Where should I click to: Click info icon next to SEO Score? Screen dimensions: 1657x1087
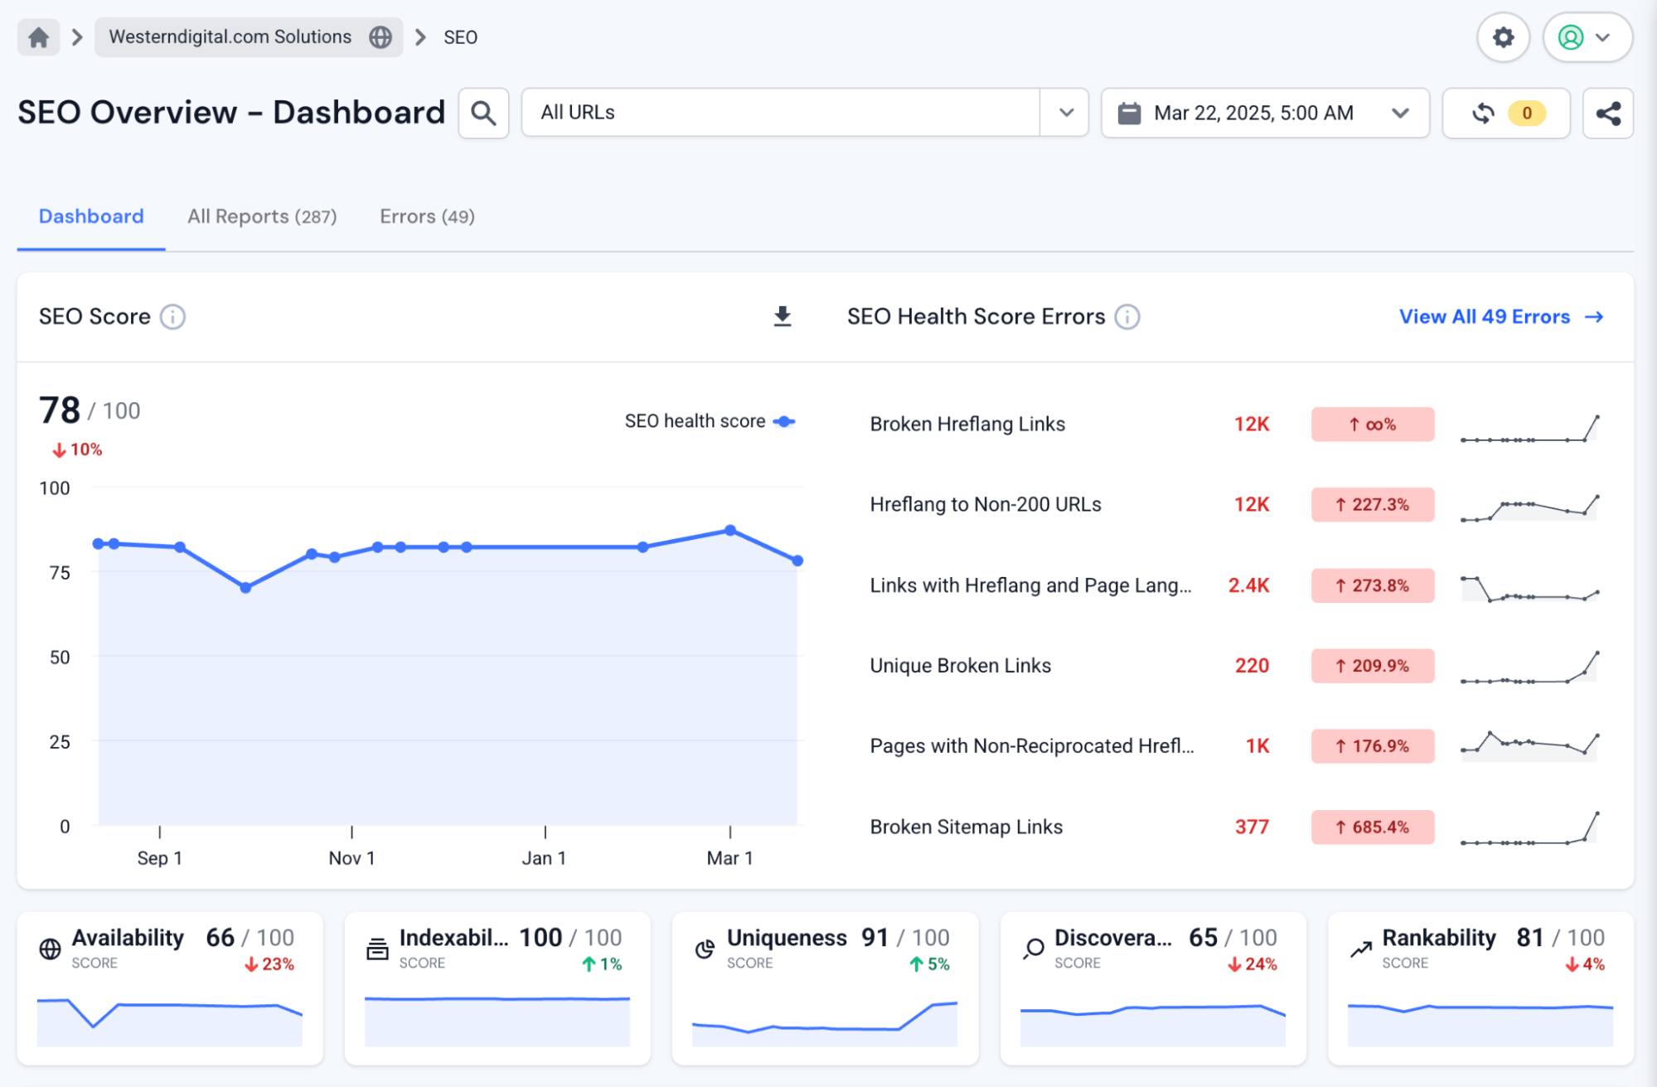point(172,317)
